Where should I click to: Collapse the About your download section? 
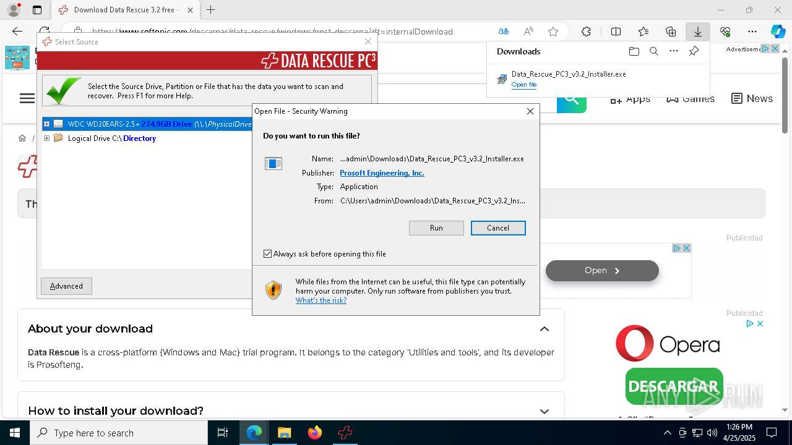pyautogui.click(x=544, y=329)
